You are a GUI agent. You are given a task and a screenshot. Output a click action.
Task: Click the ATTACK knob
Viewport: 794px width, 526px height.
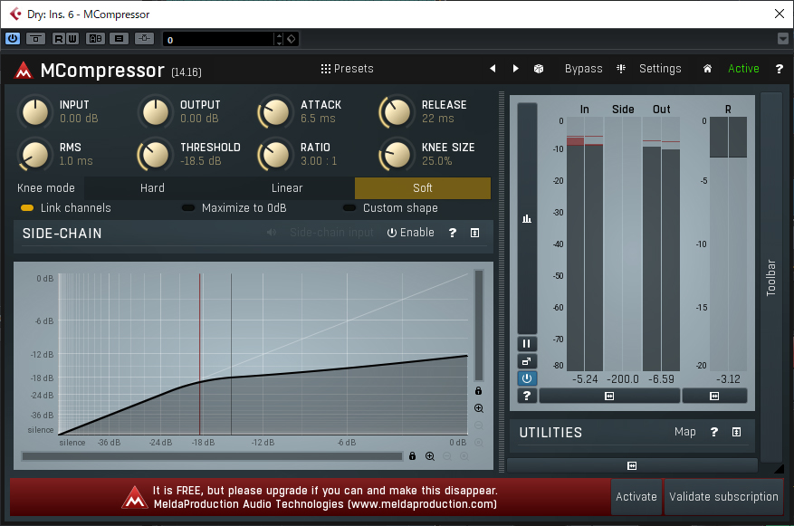[276, 112]
